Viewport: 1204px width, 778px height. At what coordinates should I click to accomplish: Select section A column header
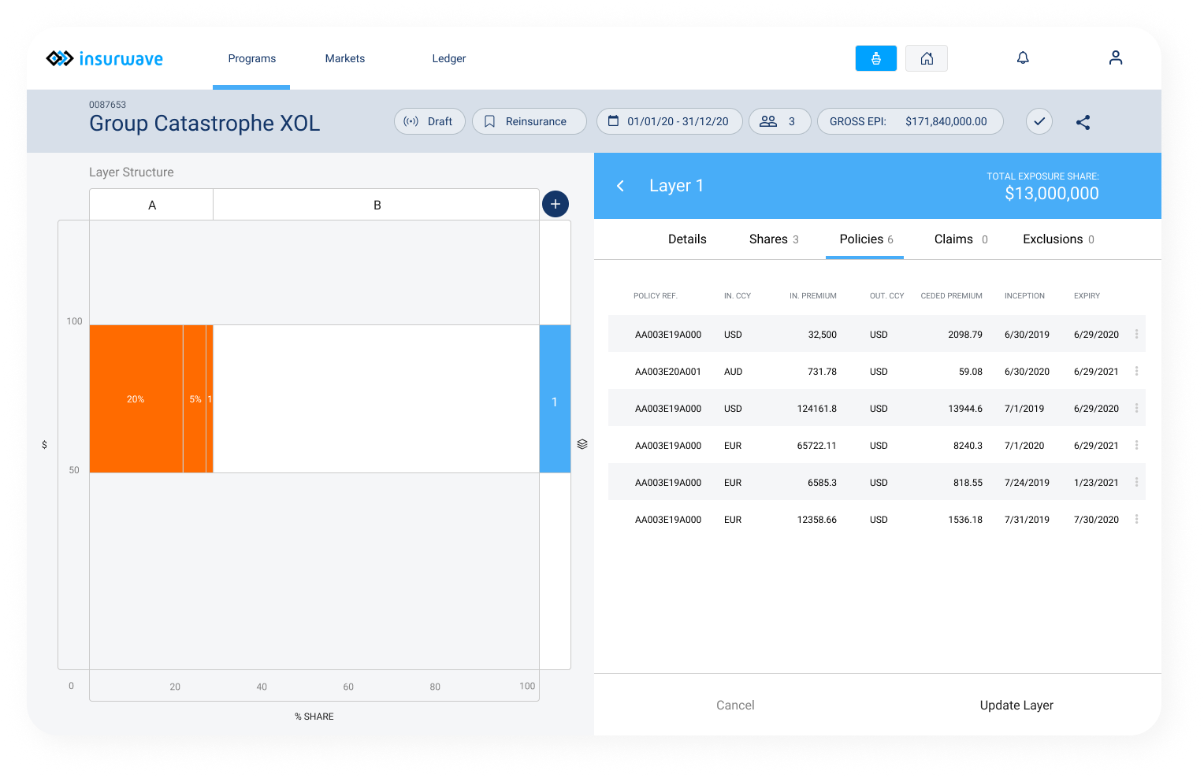pyautogui.click(x=151, y=205)
